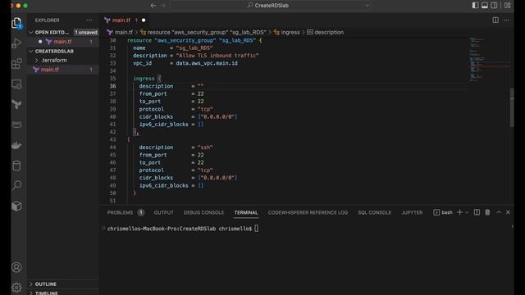Go back in navigation history
Screen dimensions: 525x295
click(x=153, y=6)
